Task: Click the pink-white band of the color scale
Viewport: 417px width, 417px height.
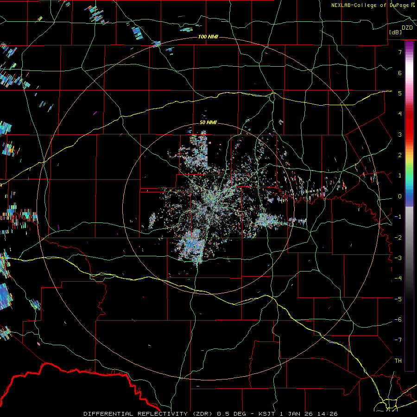Action: [409, 77]
